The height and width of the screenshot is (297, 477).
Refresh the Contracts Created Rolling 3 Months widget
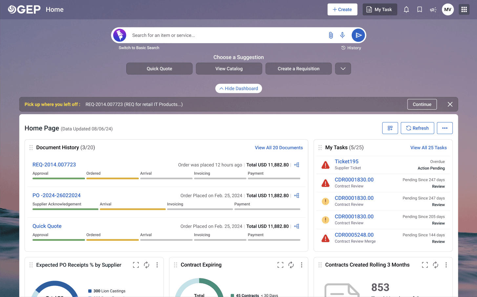pyautogui.click(x=436, y=265)
